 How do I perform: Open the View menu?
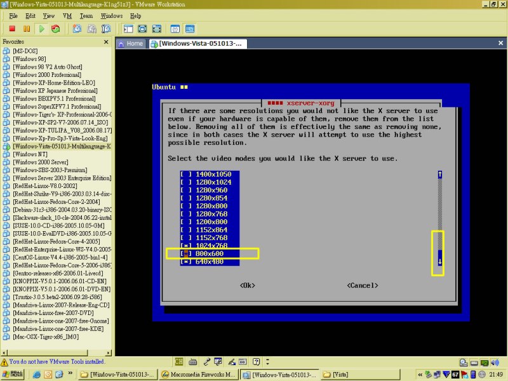pyautogui.click(x=49, y=16)
